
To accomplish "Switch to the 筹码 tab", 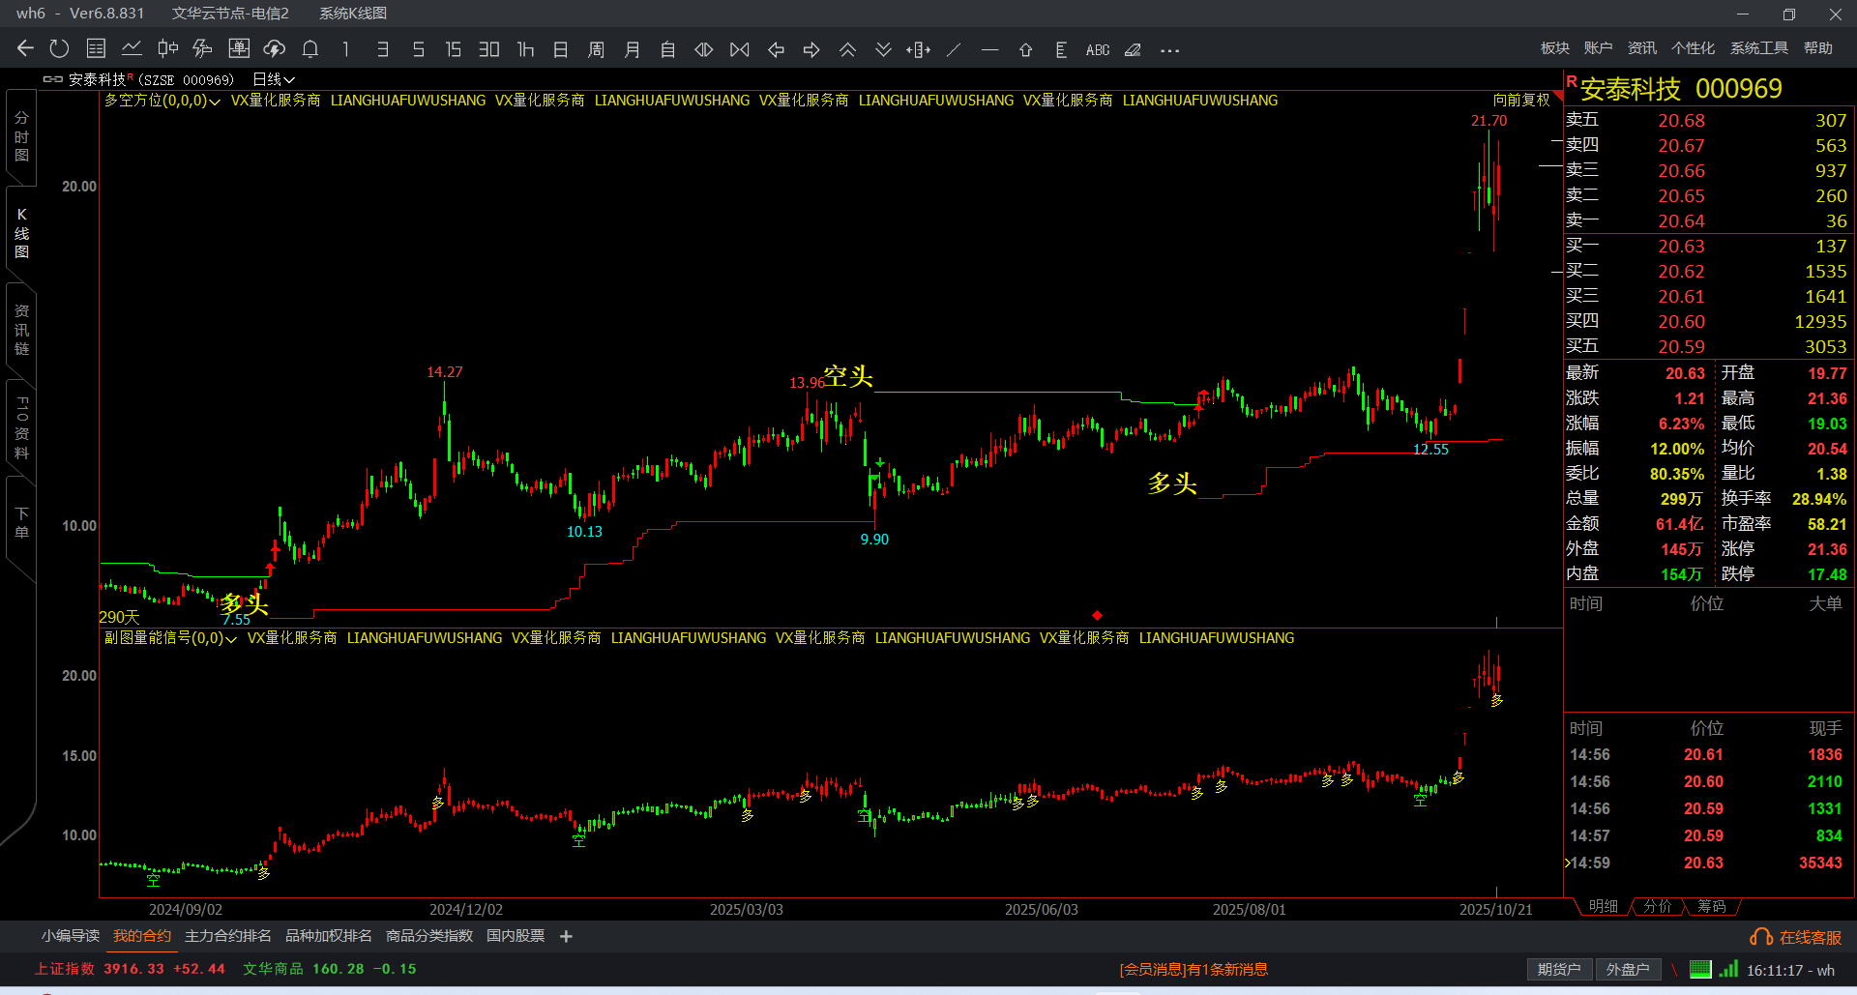I will click(x=1711, y=906).
